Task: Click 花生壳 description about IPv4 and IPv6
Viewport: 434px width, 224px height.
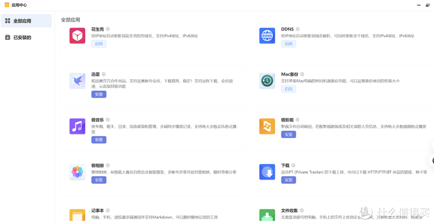Action: click(x=145, y=36)
